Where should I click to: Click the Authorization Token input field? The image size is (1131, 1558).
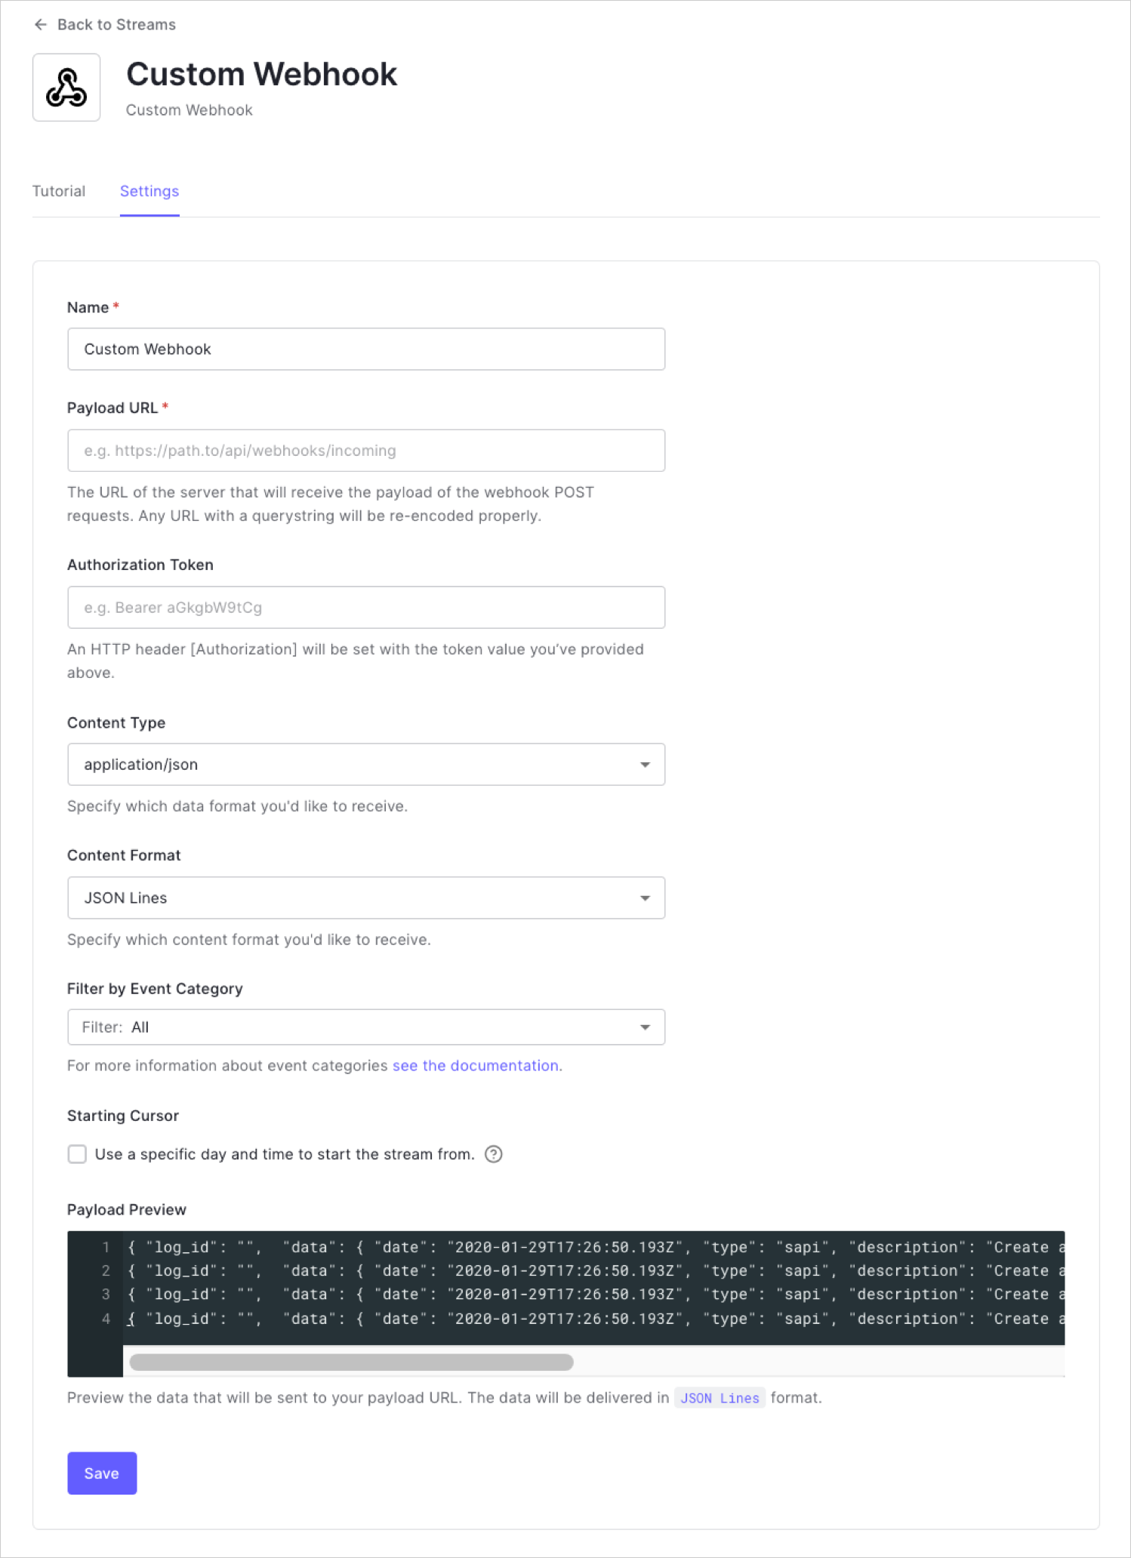[365, 607]
